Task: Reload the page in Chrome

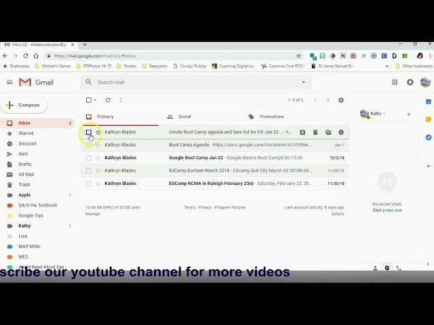Action: [26, 56]
